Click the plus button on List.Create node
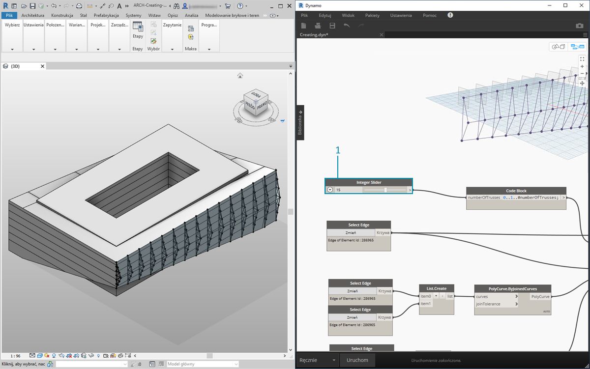 [436, 296]
